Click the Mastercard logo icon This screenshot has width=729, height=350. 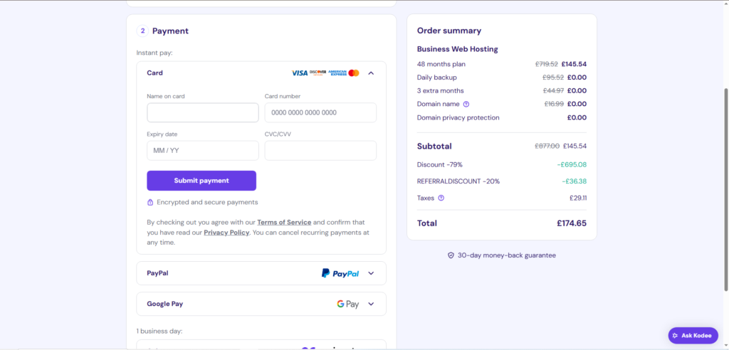coord(354,73)
